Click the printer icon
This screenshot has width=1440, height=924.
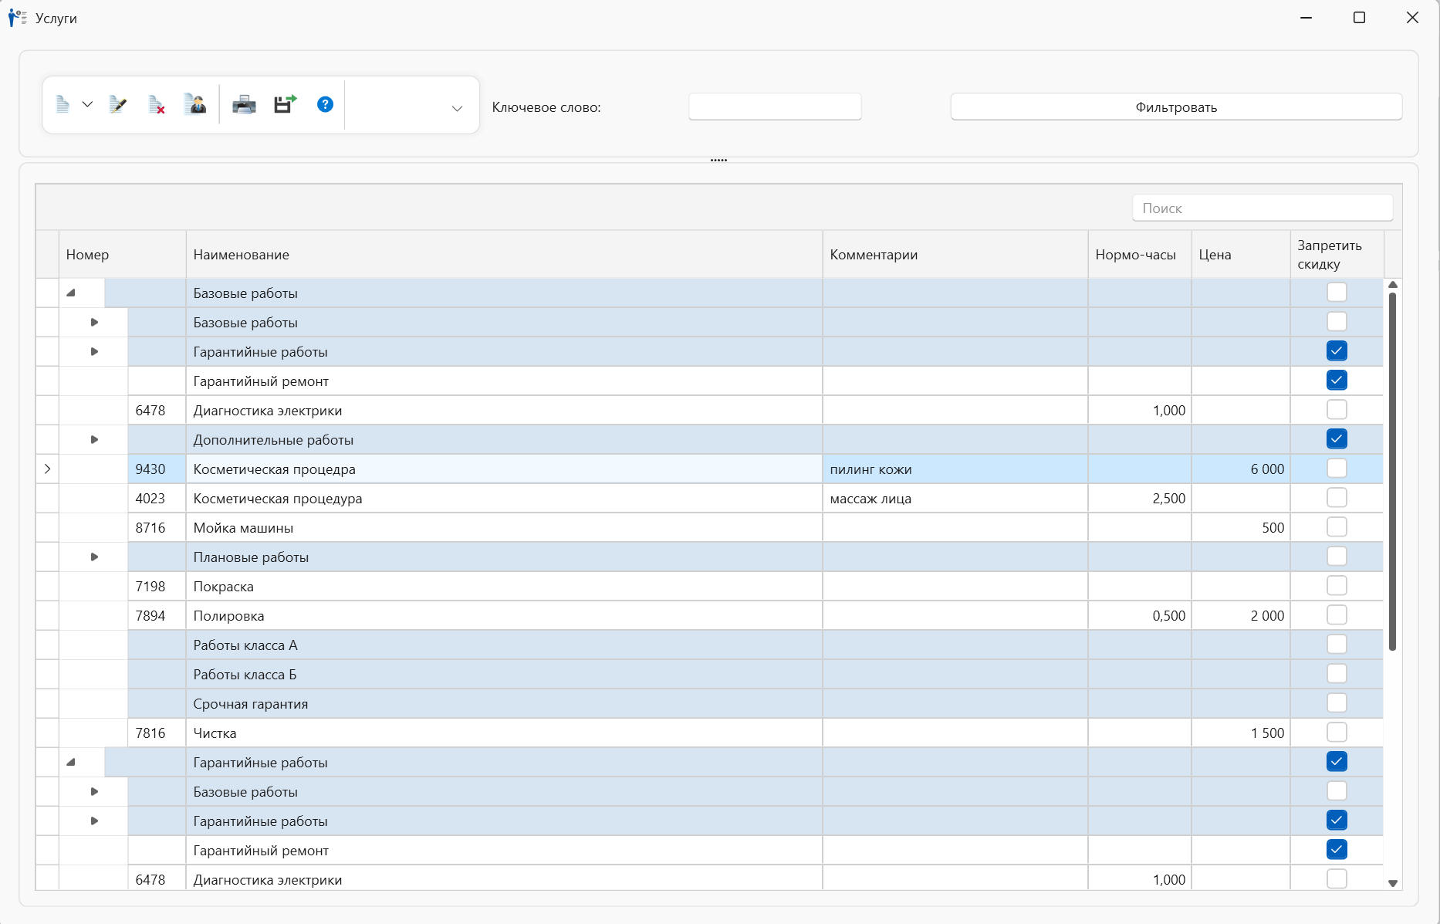coord(244,104)
